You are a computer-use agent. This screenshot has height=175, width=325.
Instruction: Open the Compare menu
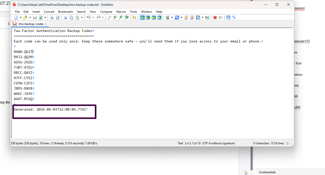click(x=106, y=12)
